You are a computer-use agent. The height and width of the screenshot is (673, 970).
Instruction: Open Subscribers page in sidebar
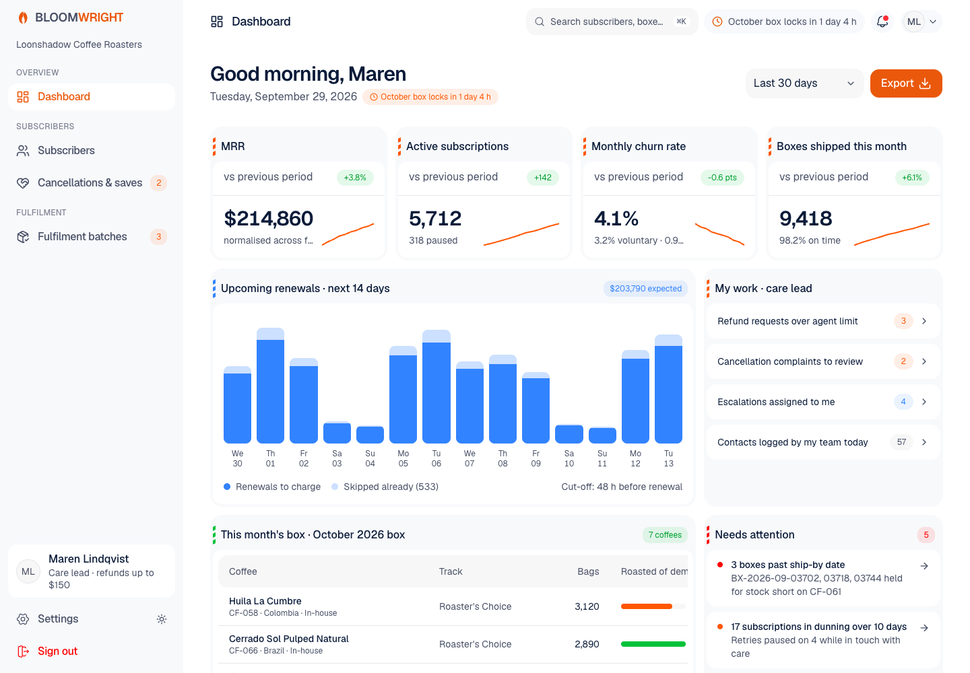[x=92, y=151]
